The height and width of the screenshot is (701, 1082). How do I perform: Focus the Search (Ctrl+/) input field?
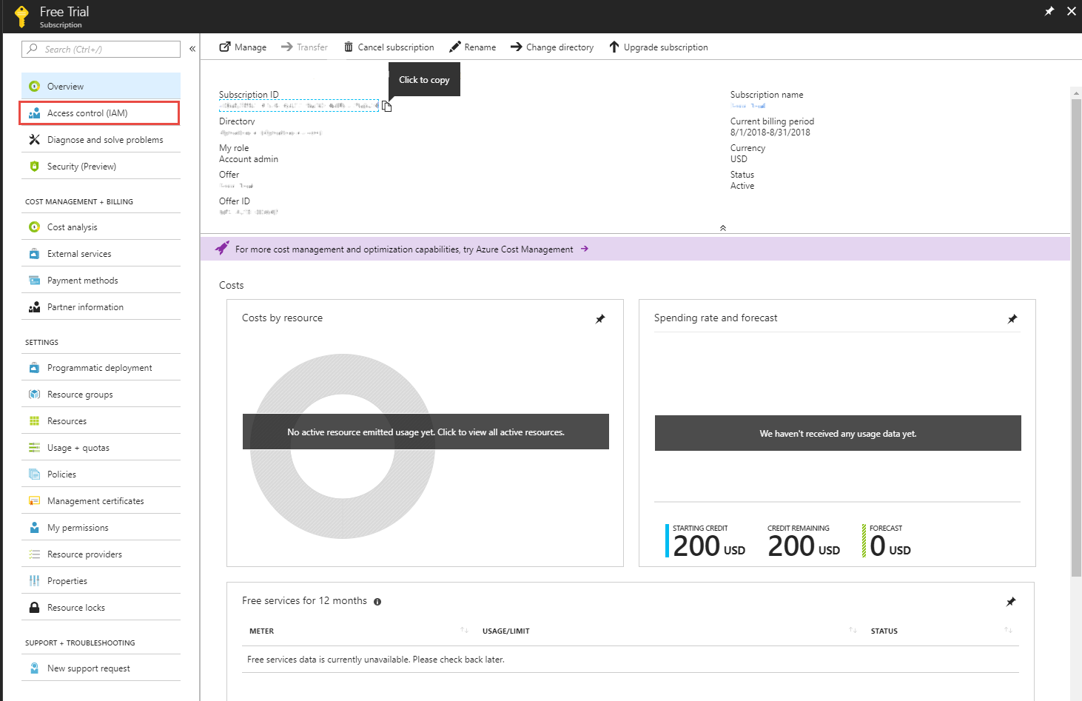point(101,49)
